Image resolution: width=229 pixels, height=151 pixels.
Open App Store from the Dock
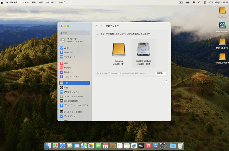point(155,146)
